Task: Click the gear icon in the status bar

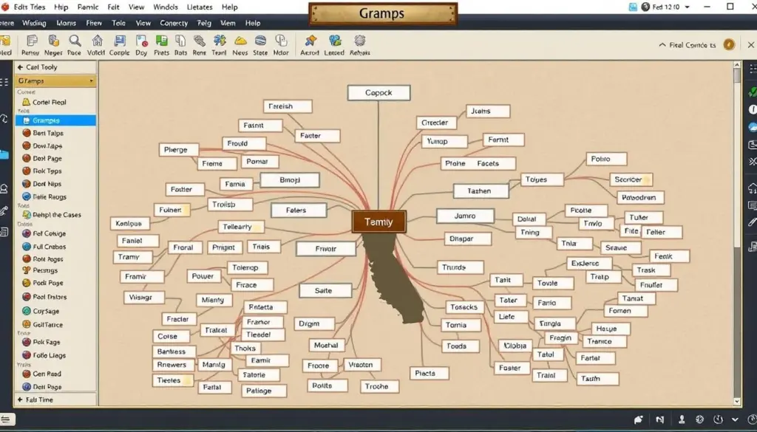Action: click(699, 420)
